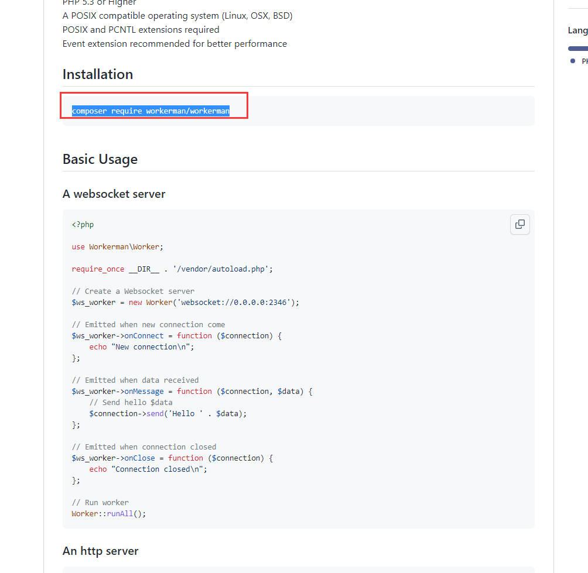Screen dimensions: 588x573
Task: Click the require_once vendor/autoload.php line
Action: 173,269
